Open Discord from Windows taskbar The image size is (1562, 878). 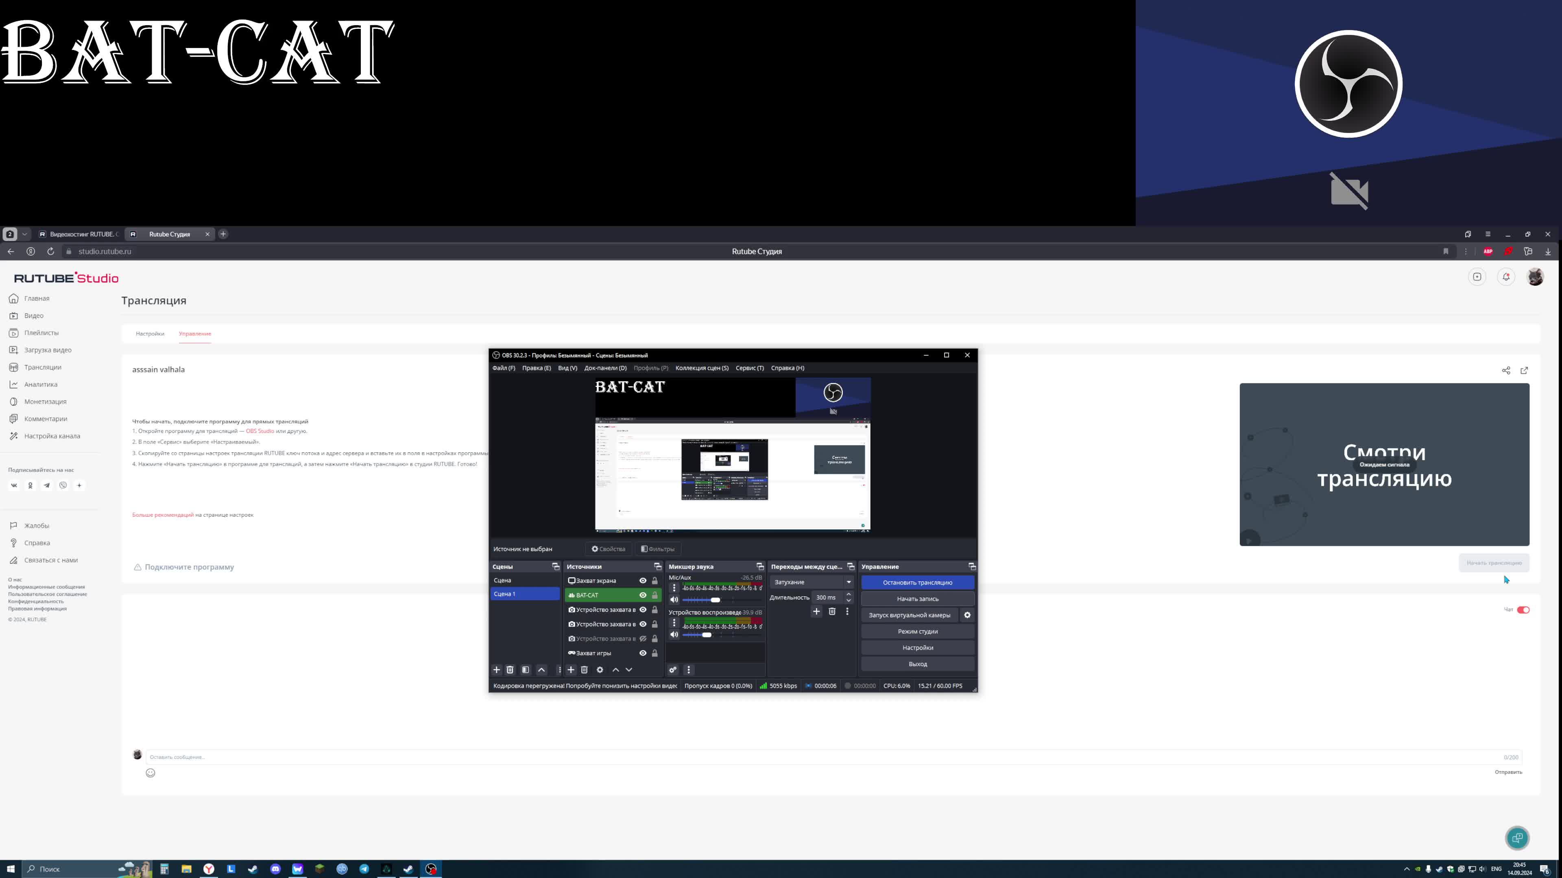point(275,869)
